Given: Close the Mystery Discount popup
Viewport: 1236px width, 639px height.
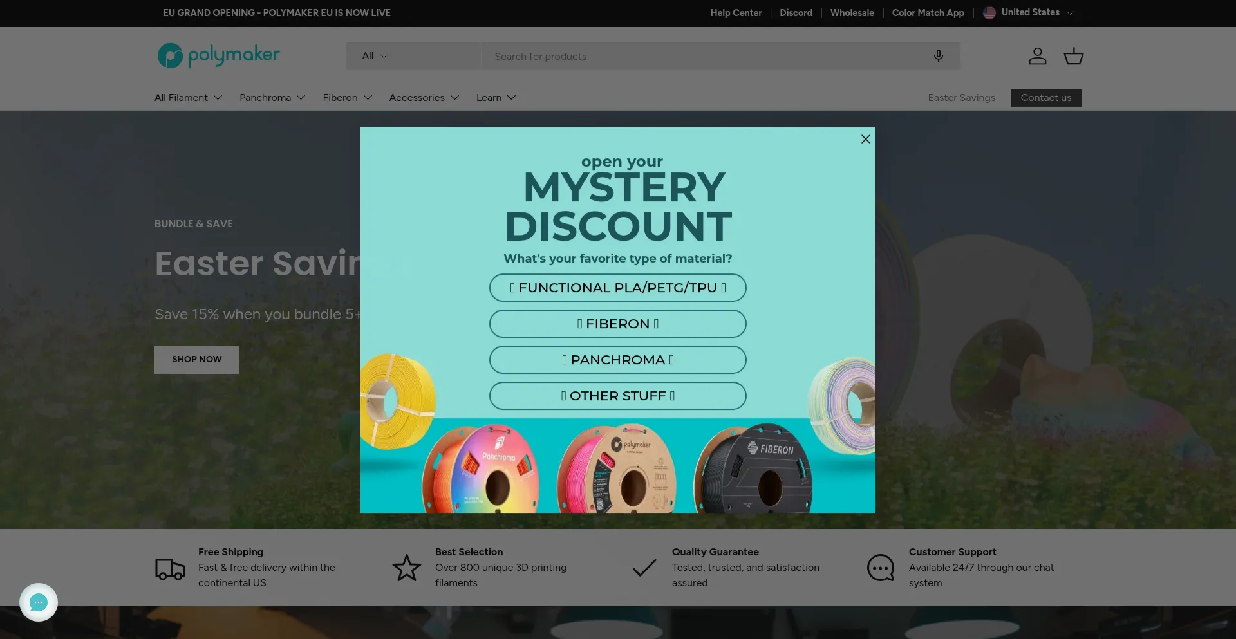Looking at the screenshot, I should tap(866, 139).
